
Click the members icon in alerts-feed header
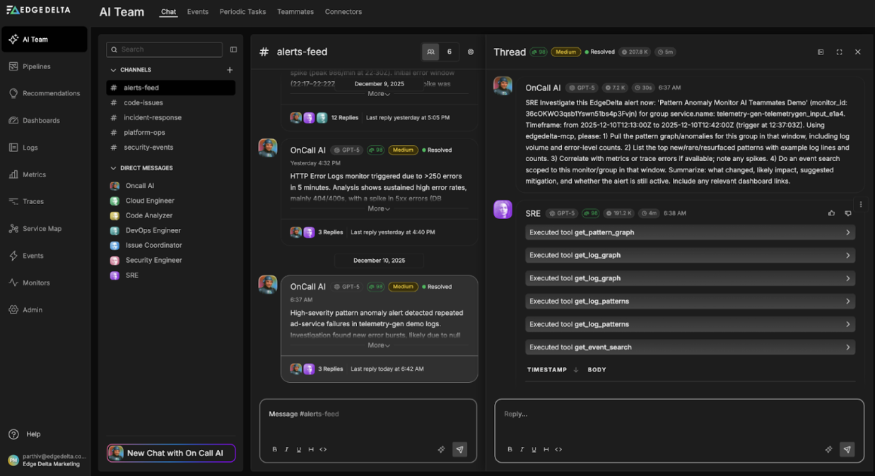[x=430, y=52]
